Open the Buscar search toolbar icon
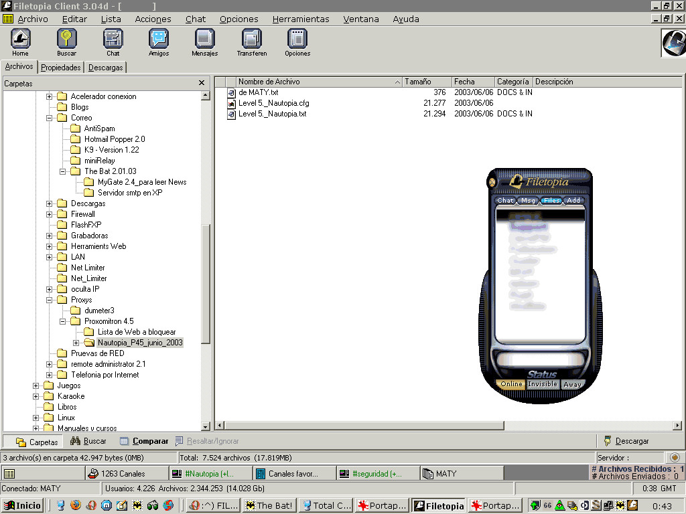 pyautogui.click(x=66, y=42)
